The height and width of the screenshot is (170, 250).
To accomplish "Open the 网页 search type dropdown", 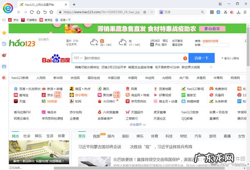I will [78, 58].
